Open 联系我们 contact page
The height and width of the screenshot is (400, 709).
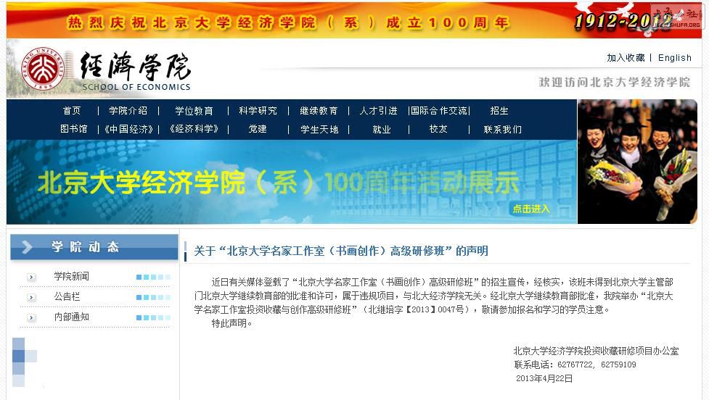coord(502,129)
